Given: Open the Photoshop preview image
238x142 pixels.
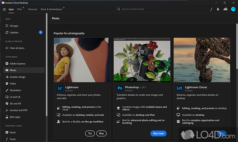Looking at the screenshot, I should (x=142, y=60).
